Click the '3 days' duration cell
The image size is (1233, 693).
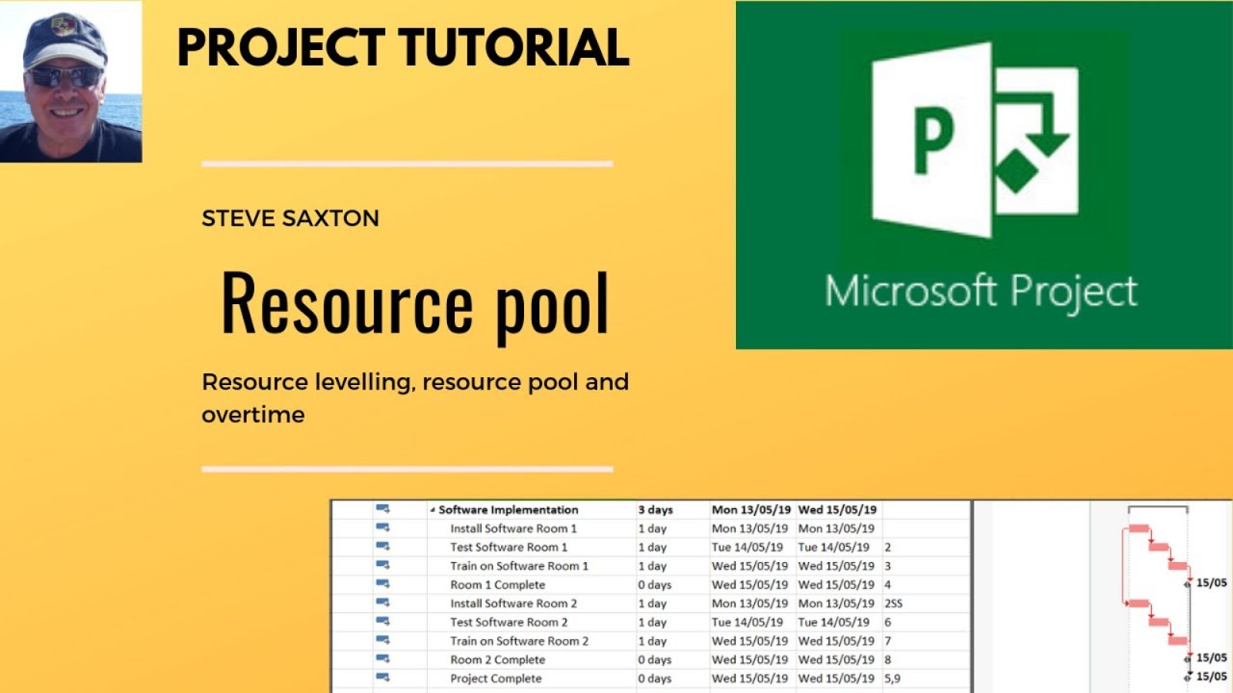pyautogui.click(x=655, y=510)
